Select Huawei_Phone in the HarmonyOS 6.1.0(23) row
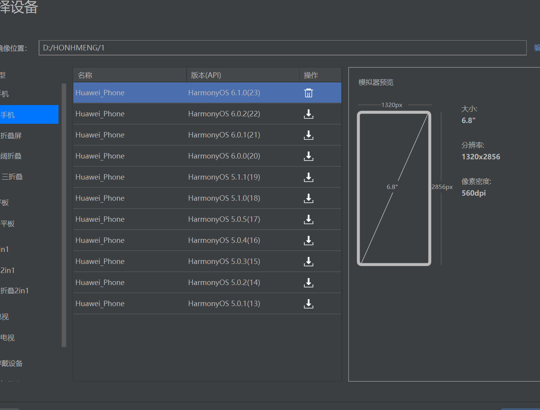 100,93
